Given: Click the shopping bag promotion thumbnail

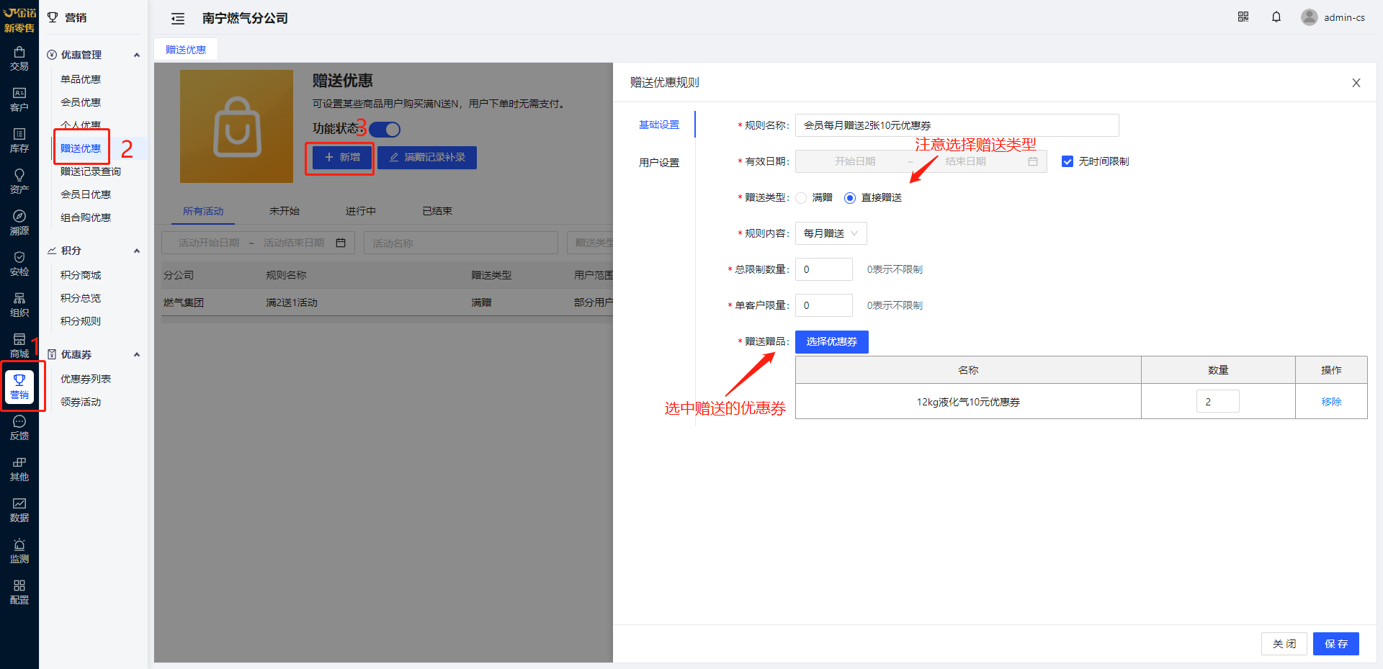Looking at the screenshot, I should pos(236,126).
